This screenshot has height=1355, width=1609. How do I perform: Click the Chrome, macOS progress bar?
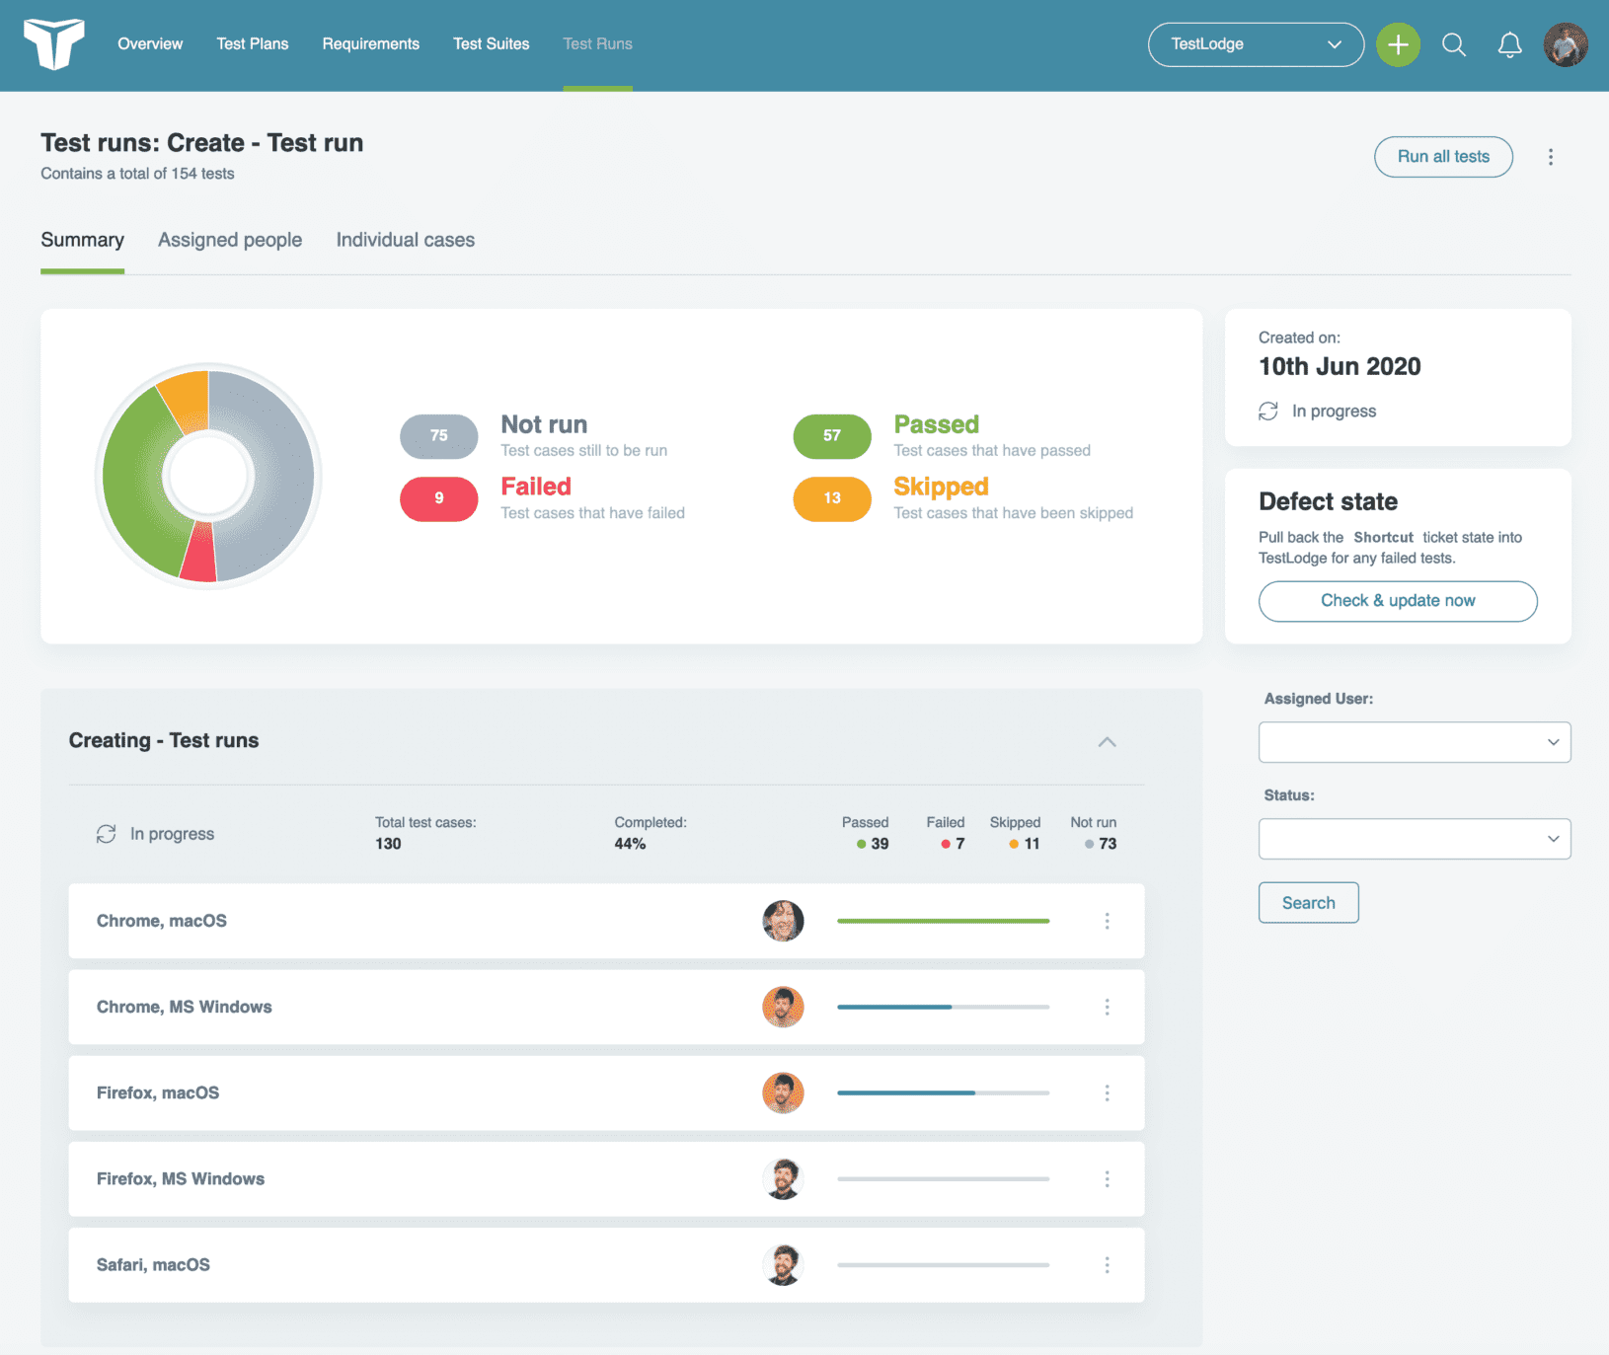click(x=943, y=921)
